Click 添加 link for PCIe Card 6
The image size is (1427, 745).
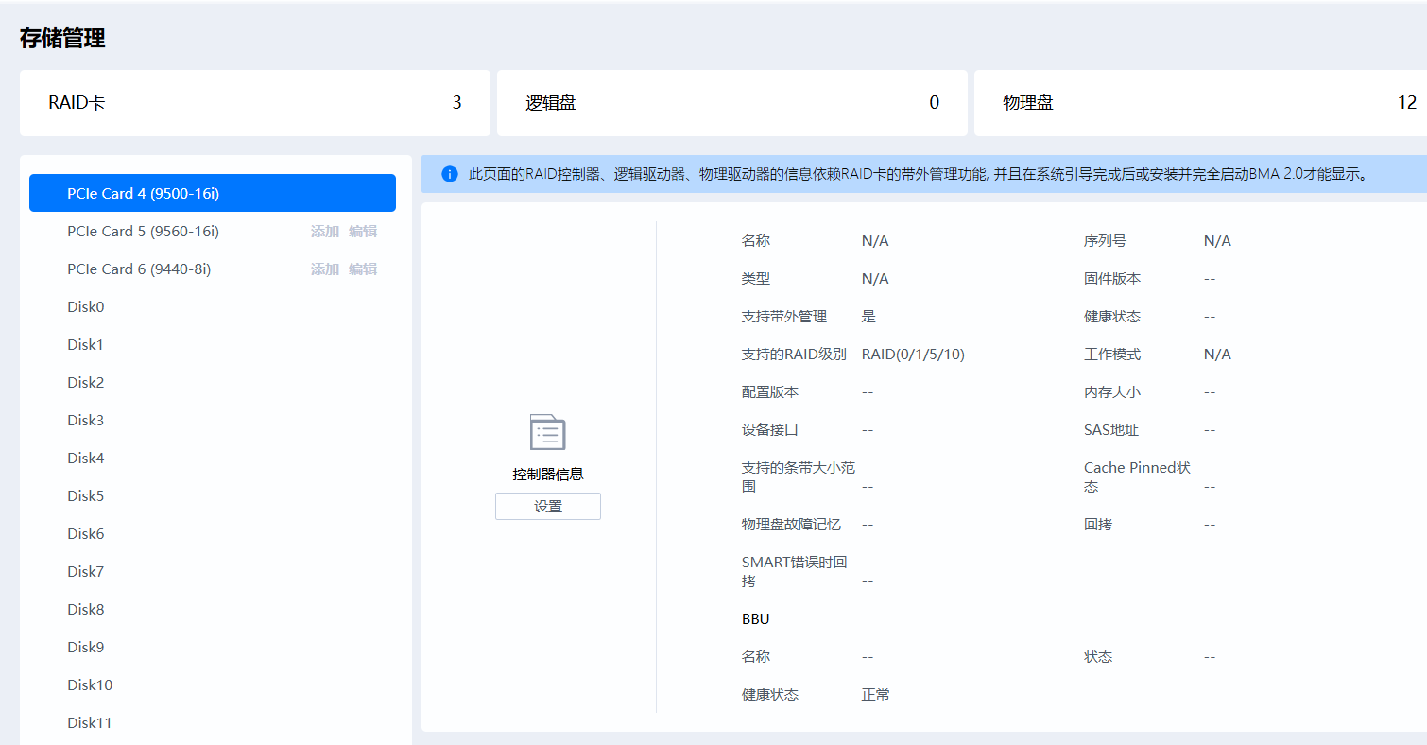pyautogui.click(x=324, y=269)
